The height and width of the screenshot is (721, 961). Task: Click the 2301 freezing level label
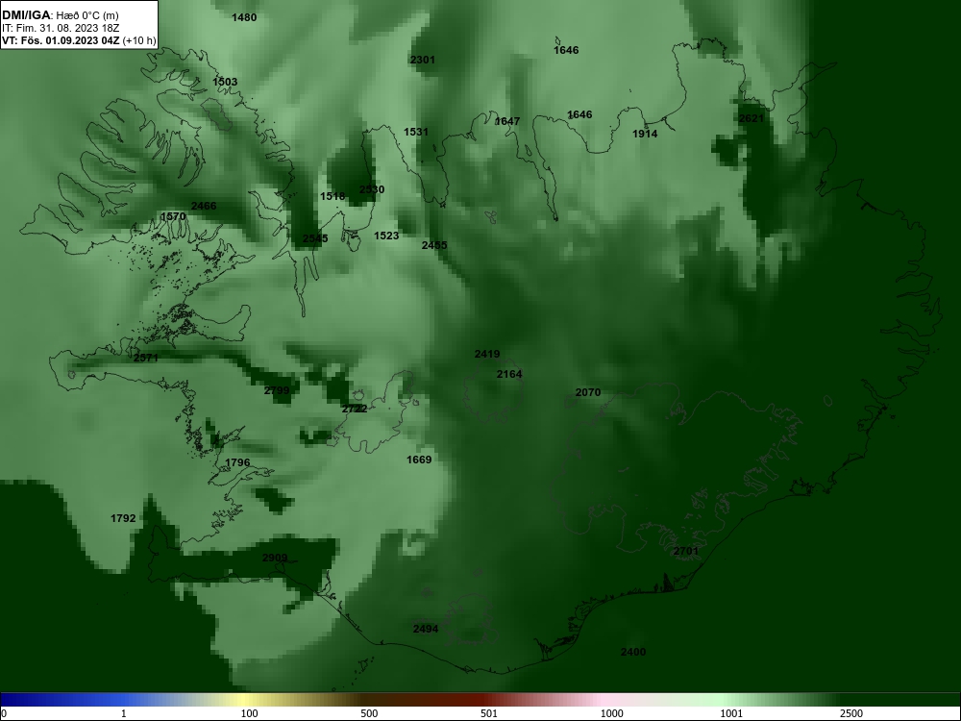tap(422, 60)
